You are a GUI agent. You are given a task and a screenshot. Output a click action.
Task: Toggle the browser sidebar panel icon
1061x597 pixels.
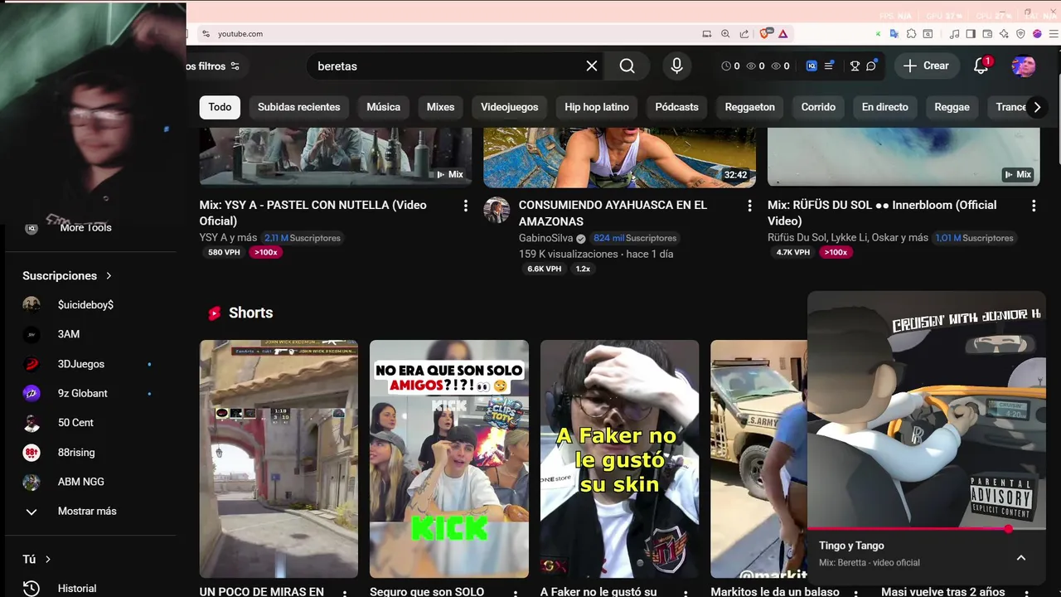tap(971, 34)
